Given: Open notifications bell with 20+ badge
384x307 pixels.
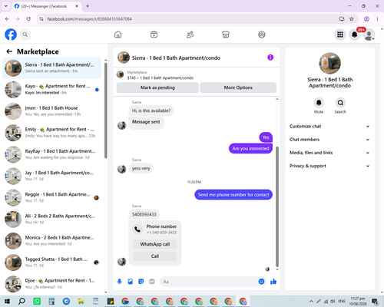Looking at the screenshot, I should coord(355,35).
